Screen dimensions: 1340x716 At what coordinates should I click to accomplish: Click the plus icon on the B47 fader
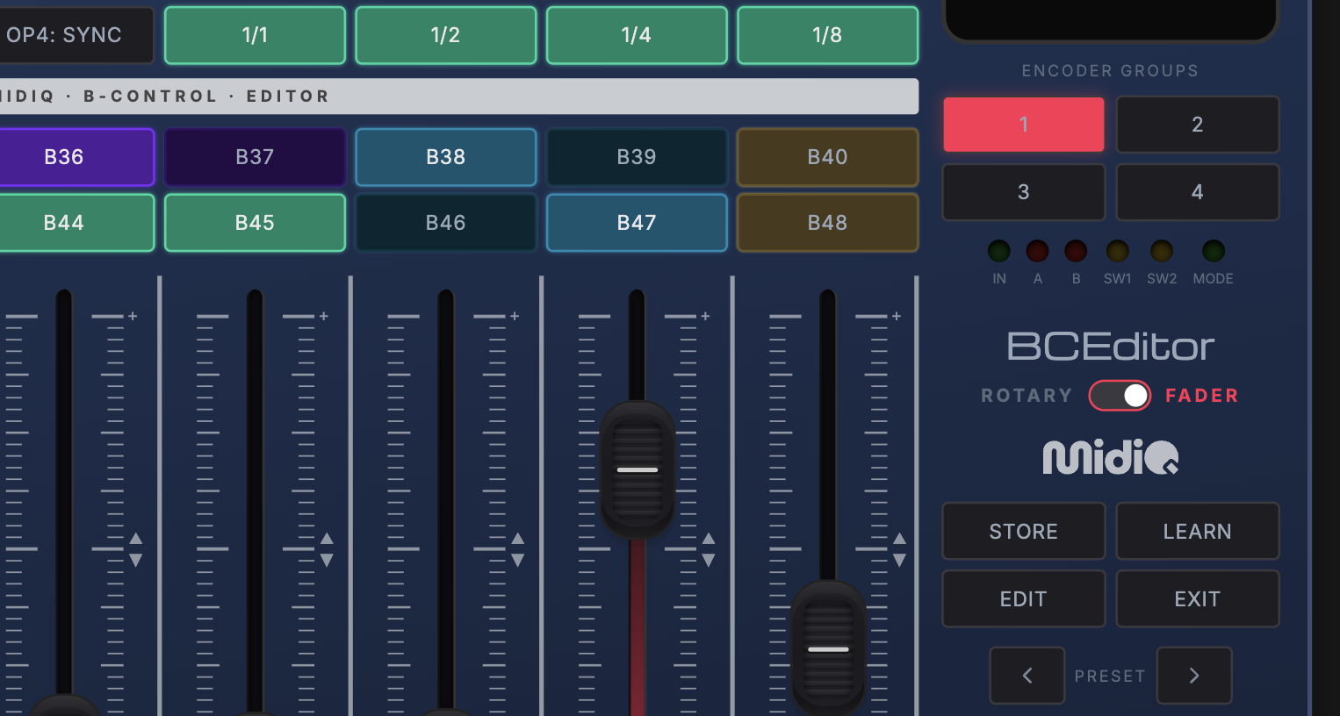pos(705,316)
